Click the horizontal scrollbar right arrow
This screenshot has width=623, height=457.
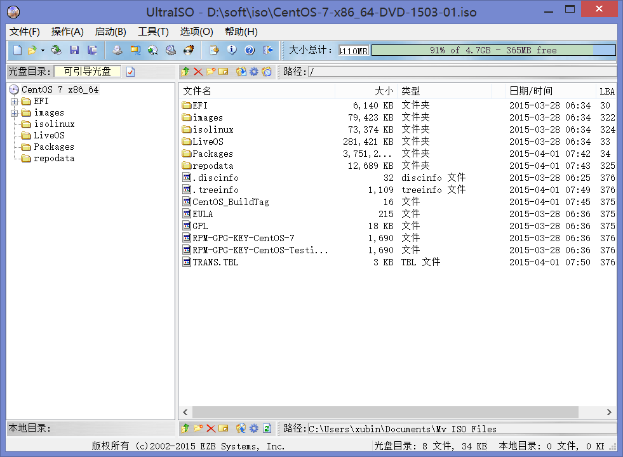pos(609,412)
